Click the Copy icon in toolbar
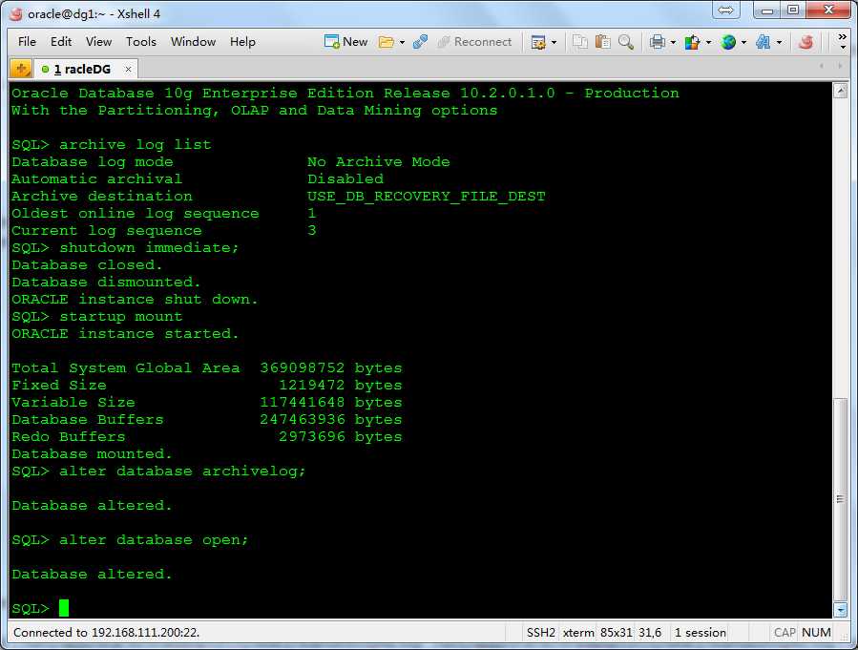This screenshot has width=858, height=650. 580,42
